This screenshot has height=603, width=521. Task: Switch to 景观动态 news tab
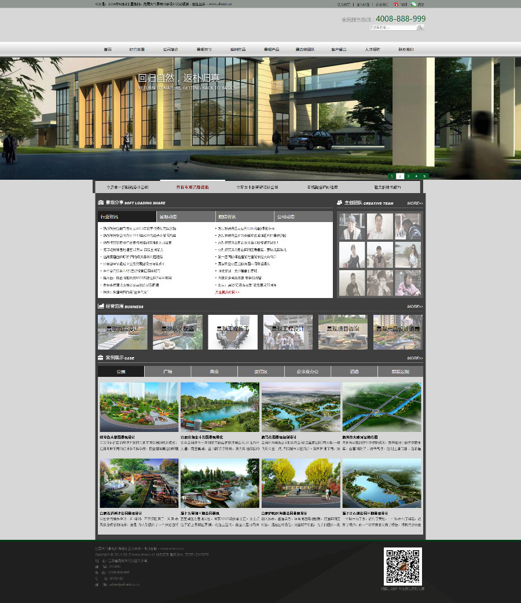point(186,216)
